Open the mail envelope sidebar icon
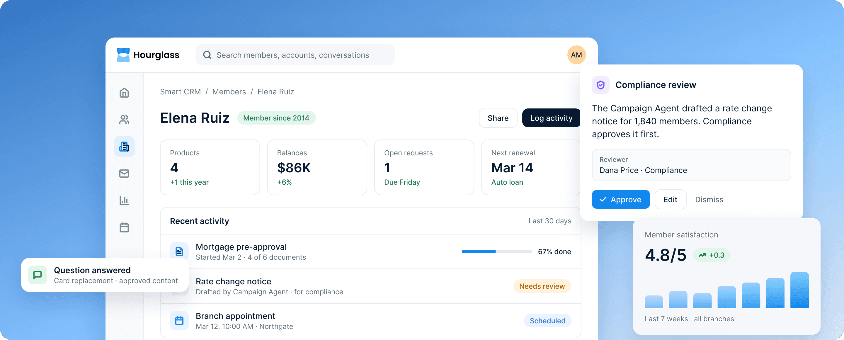This screenshot has height=340, width=844. point(124,173)
